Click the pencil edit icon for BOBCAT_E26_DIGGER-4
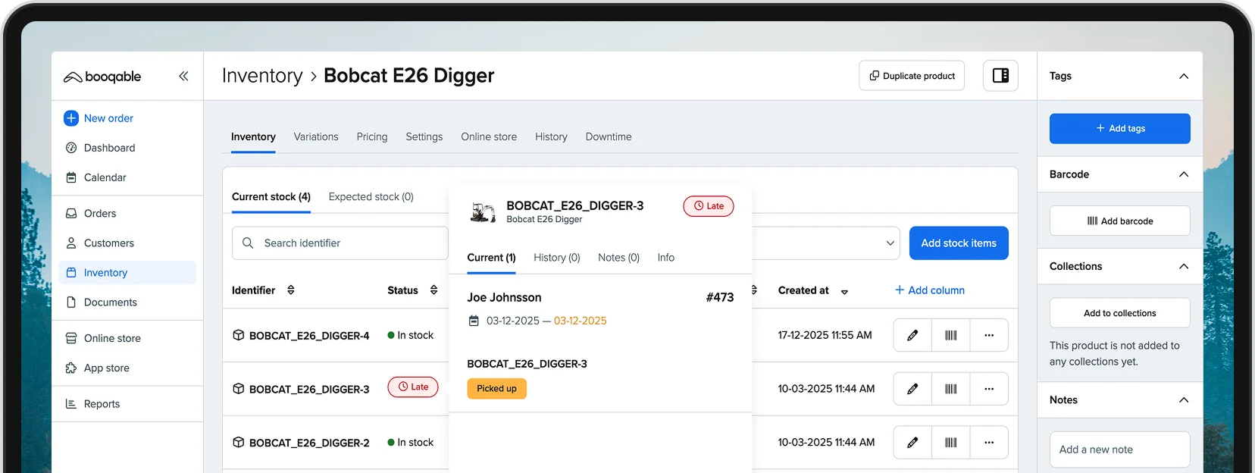 point(912,335)
